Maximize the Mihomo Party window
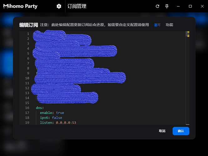208x156 pixels. [x=190, y=6]
